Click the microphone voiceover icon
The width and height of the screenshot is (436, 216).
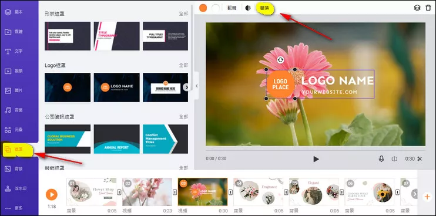click(381, 159)
